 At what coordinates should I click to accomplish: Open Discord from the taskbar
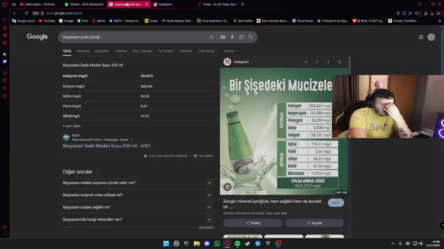(x=207, y=243)
